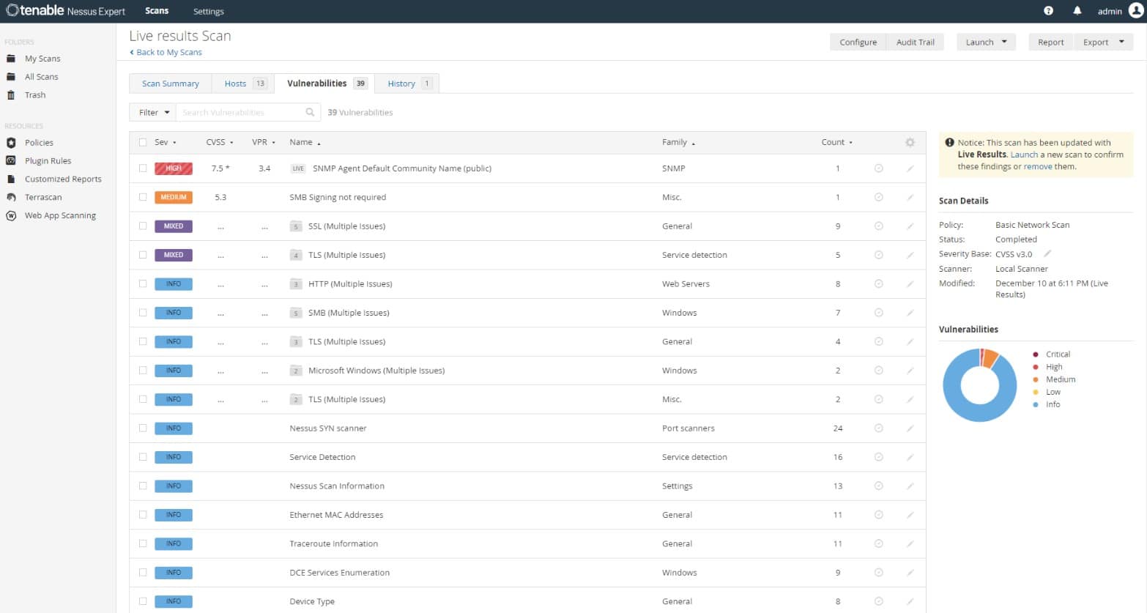Screen dimensions: 1147x613
Task: Click snooze circle for DCE Services Enumeration row
Action: point(878,573)
